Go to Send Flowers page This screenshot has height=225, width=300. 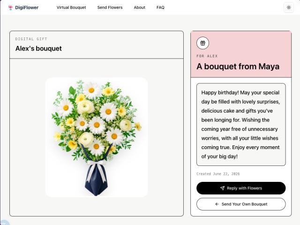point(110,7)
